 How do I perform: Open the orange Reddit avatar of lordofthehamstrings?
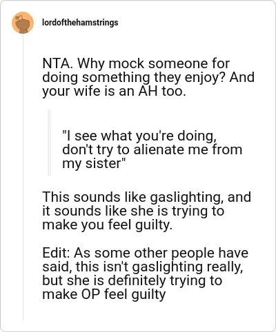tap(23, 23)
